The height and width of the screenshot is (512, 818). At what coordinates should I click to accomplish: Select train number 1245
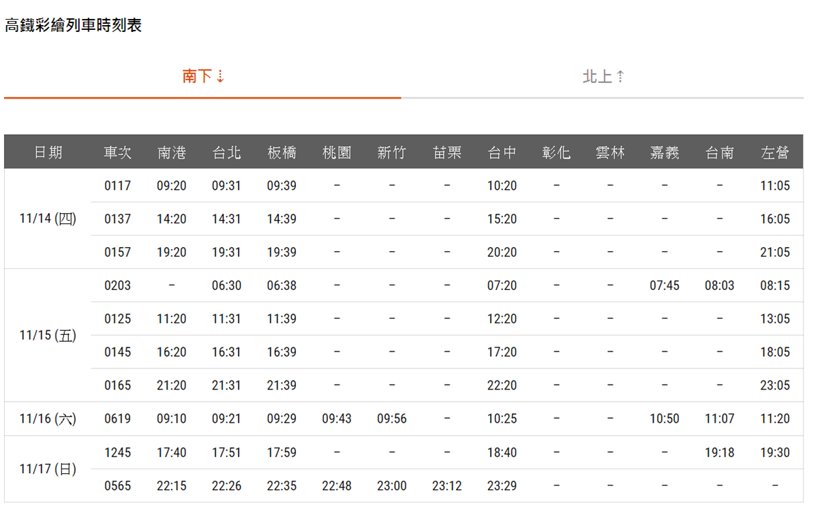tap(117, 452)
